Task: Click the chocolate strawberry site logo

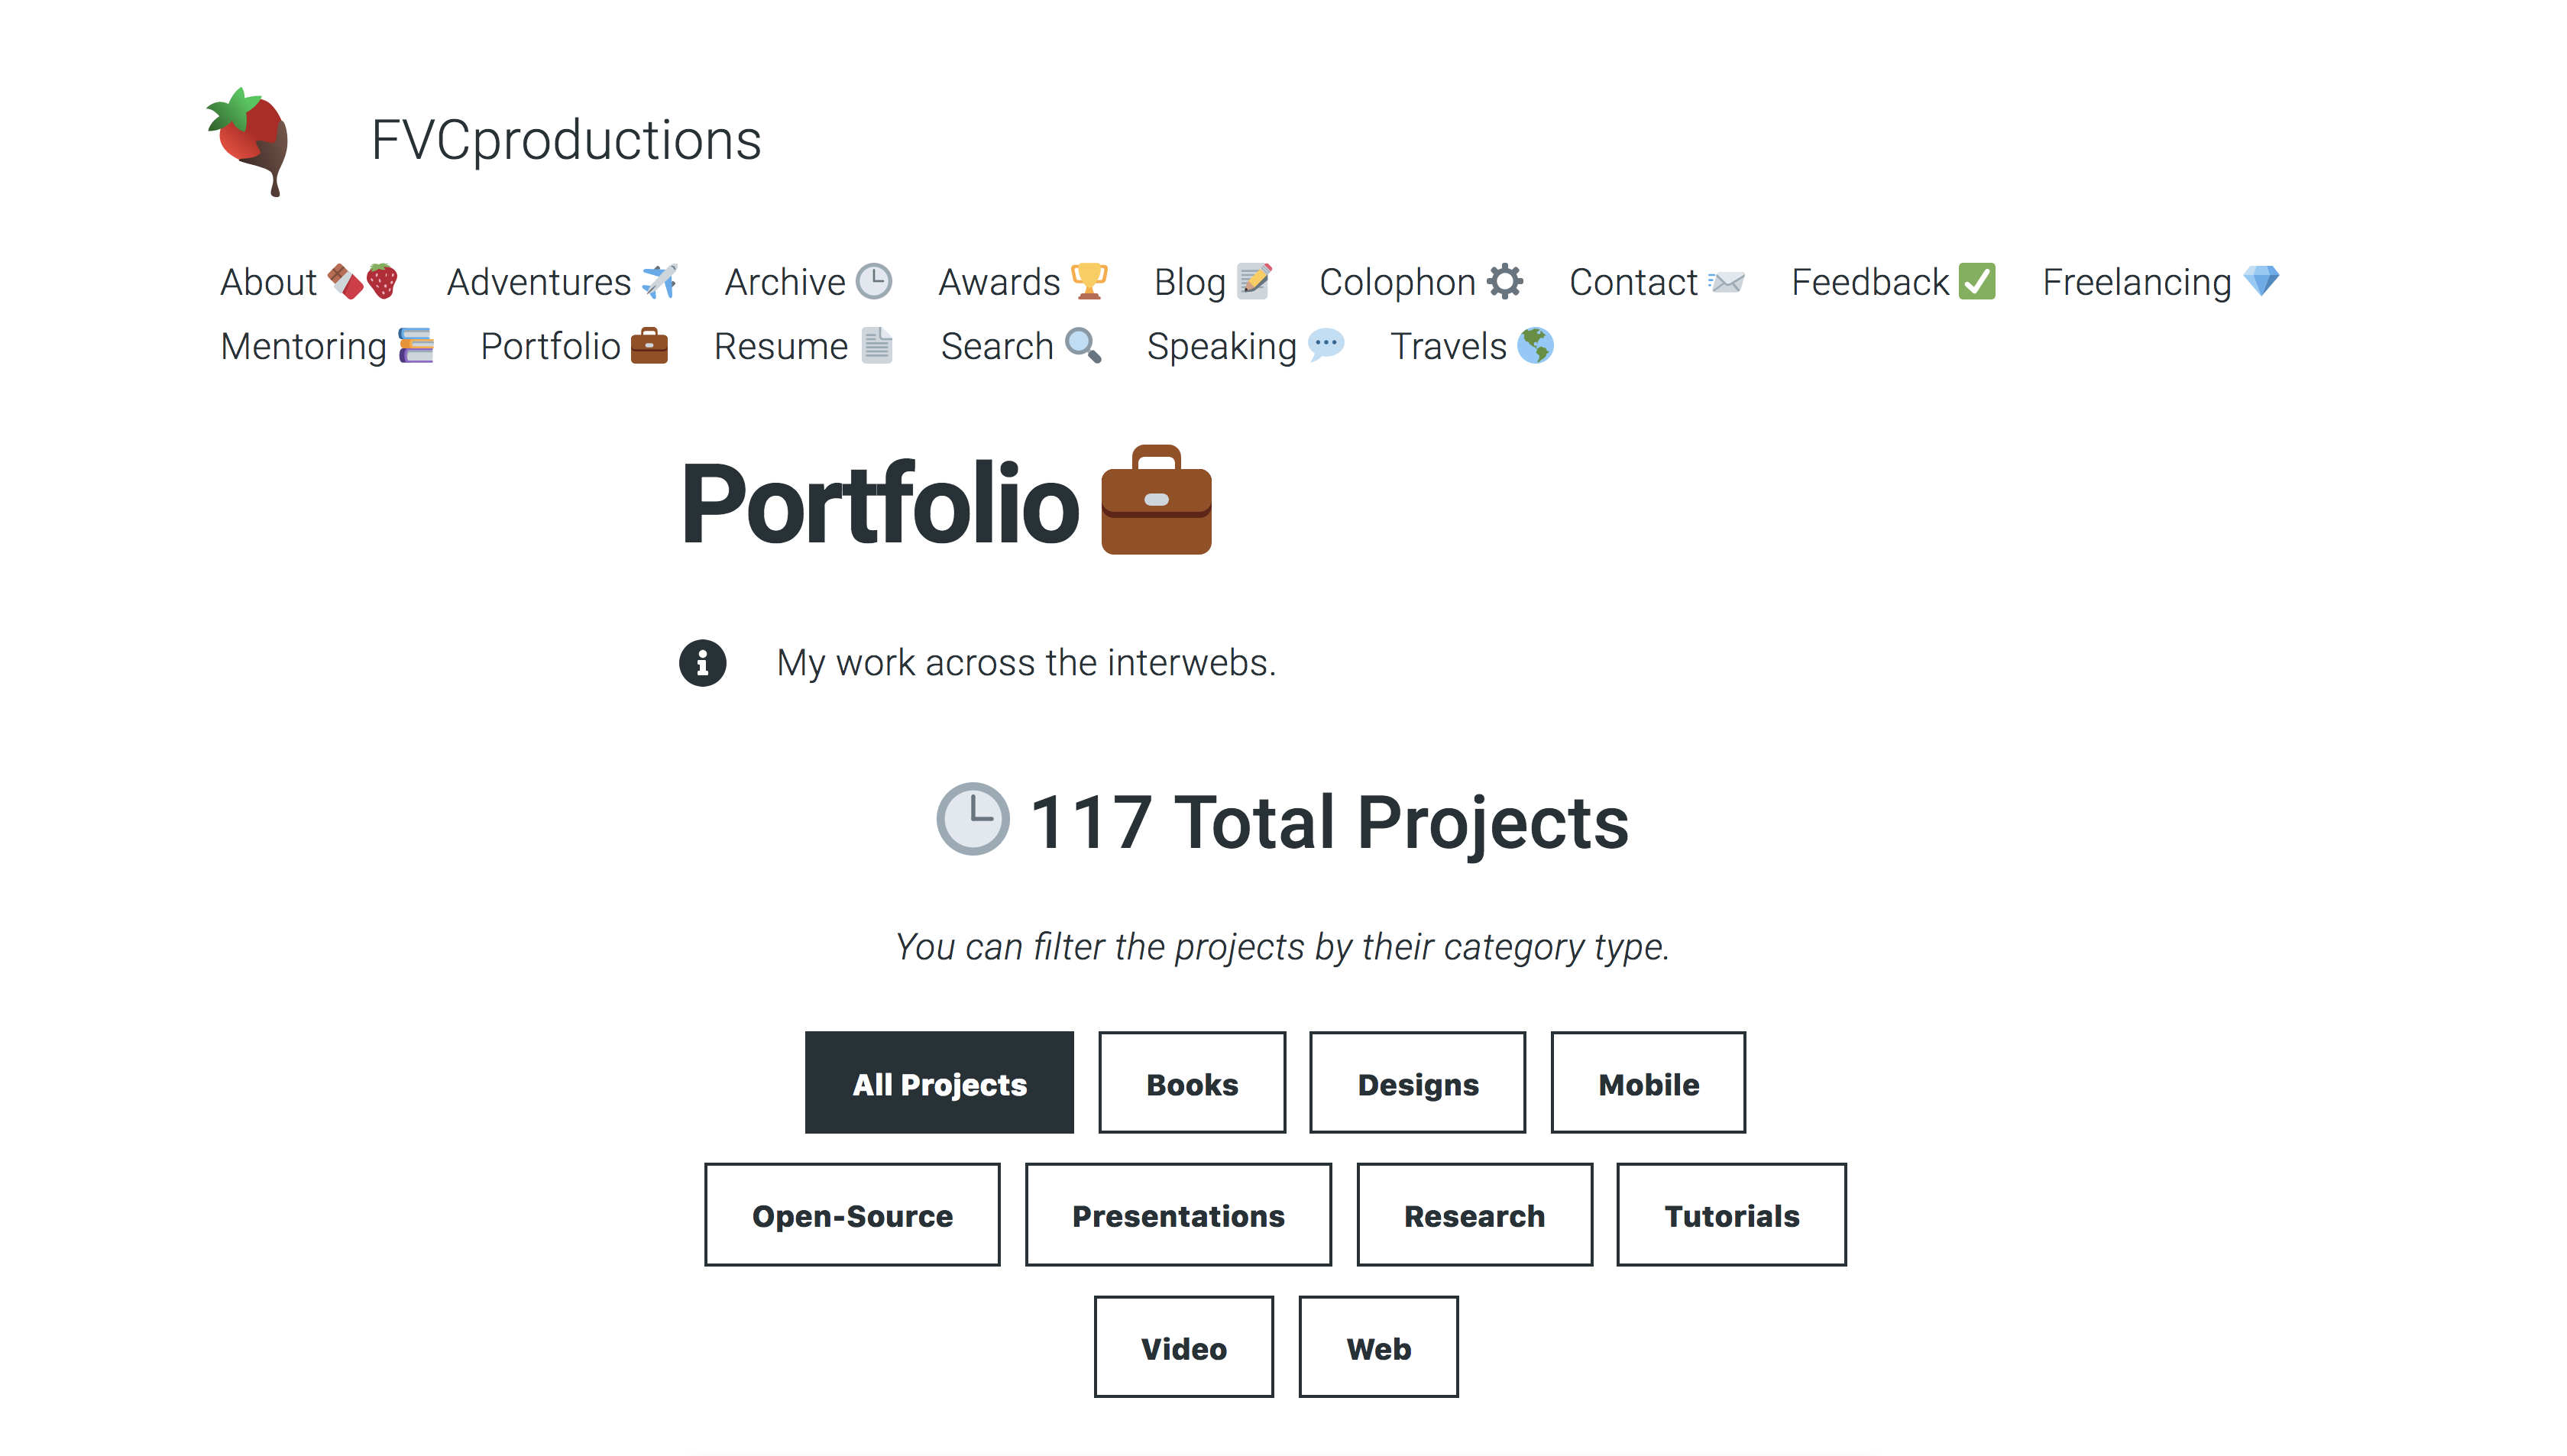Action: (249, 141)
